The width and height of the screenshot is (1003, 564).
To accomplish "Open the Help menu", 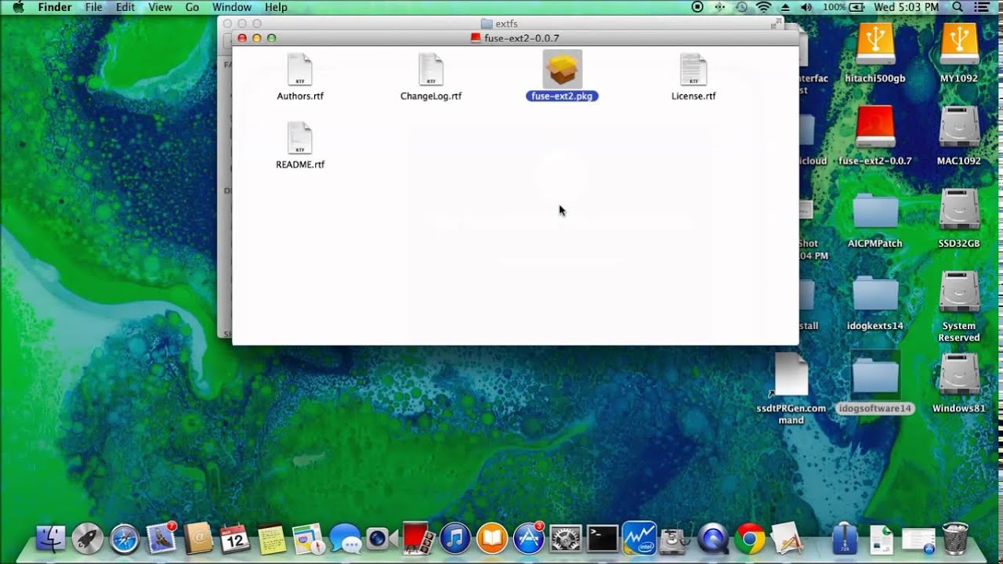I will pos(276,7).
